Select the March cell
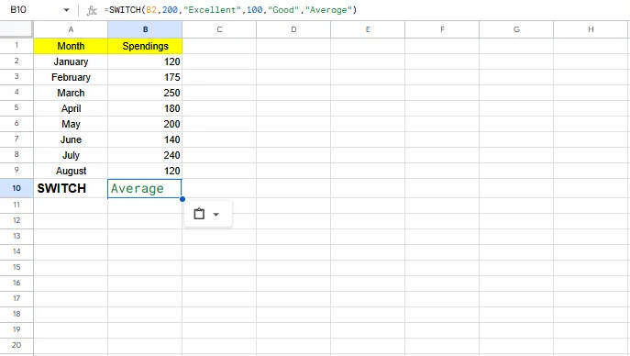Image resolution: width=630 pixels, height=356 pixels. pyautogui.click(x=71, y=93)
